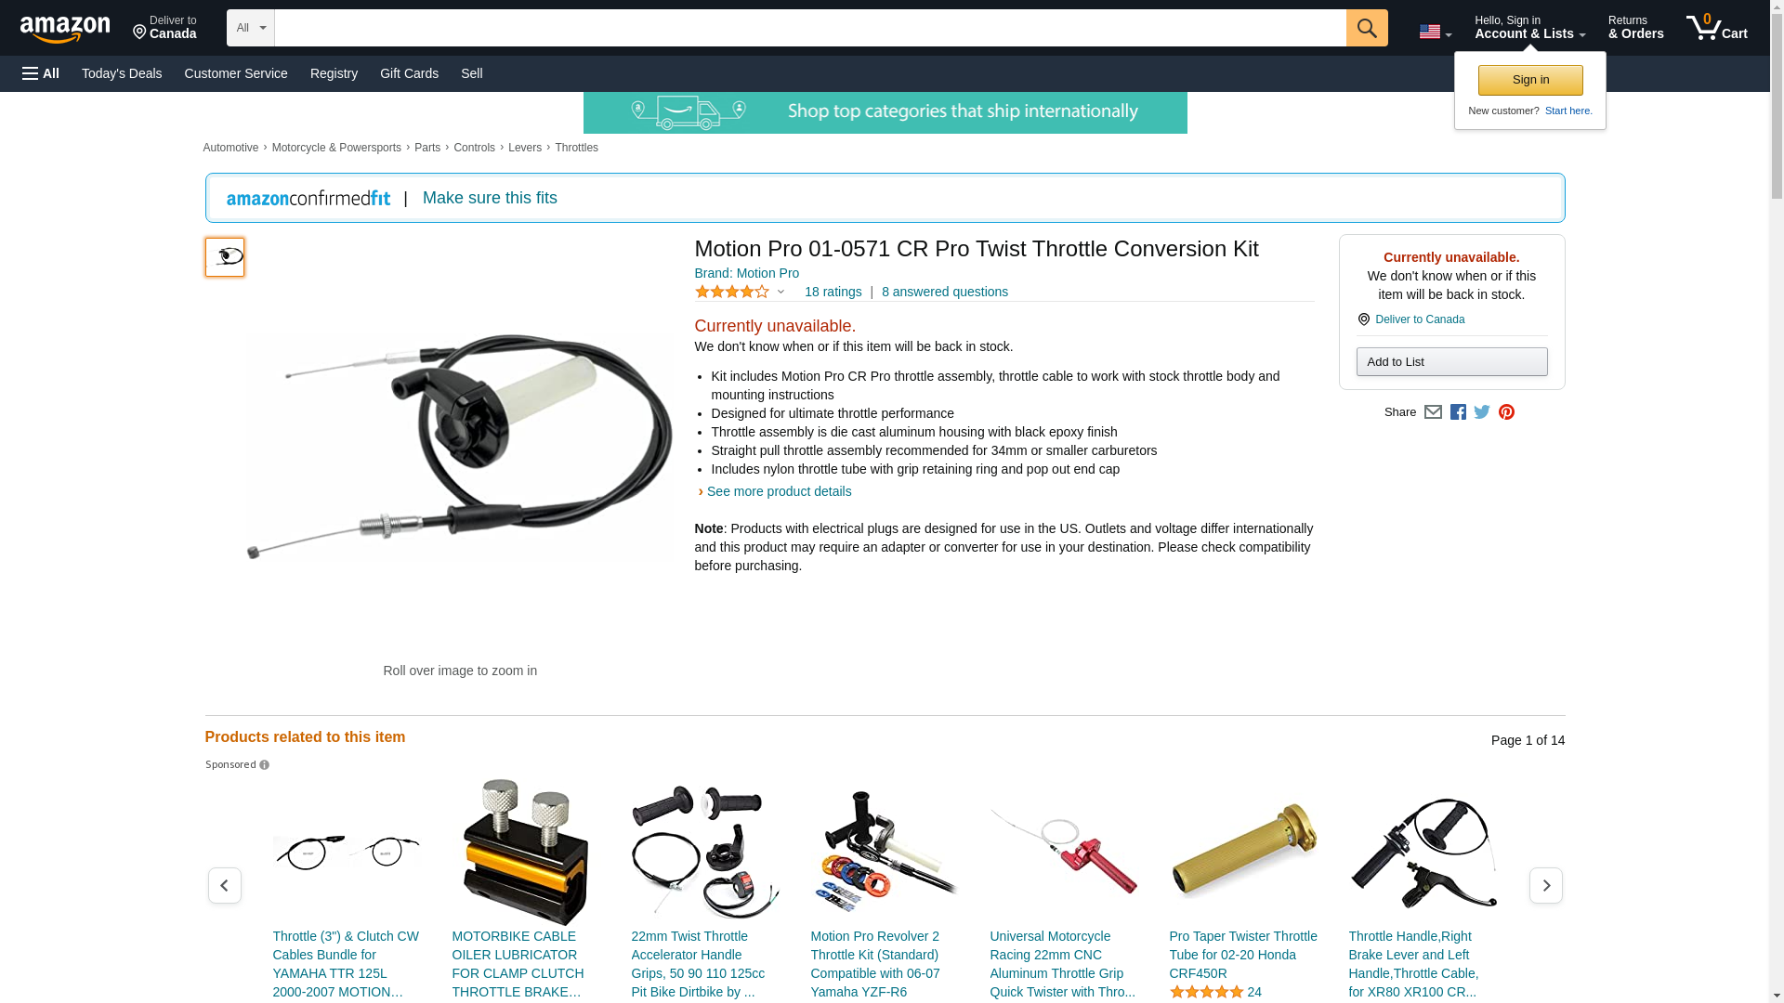Click the magnifier search submit button
Screen dimensions: 1784x1003
[1367, 28]
